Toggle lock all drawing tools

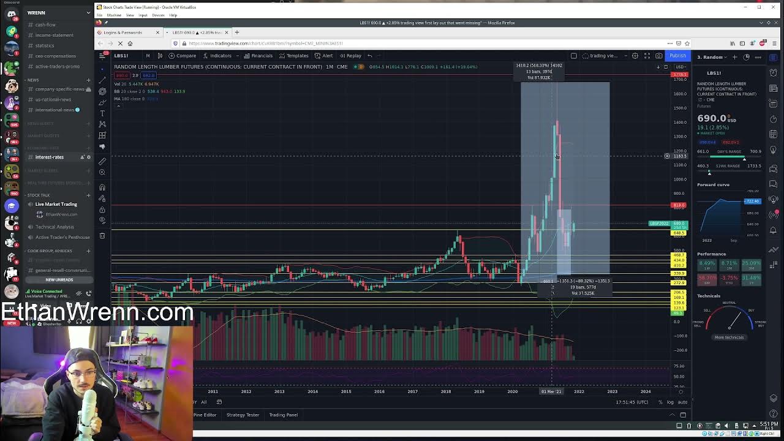[x=102, y=209]
